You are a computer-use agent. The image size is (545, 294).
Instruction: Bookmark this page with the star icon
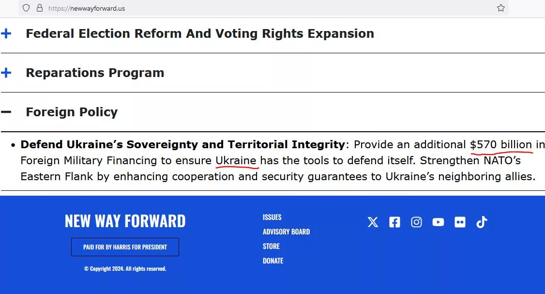pyautogui.click(x=501, y=8)
